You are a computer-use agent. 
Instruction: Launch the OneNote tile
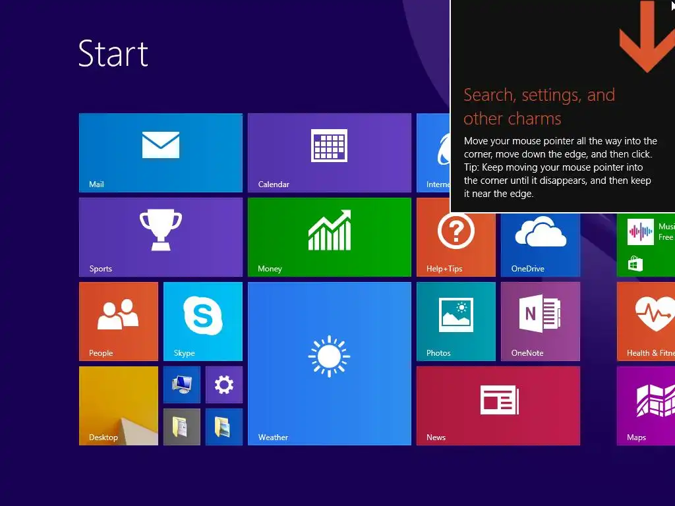coord(541,322)
